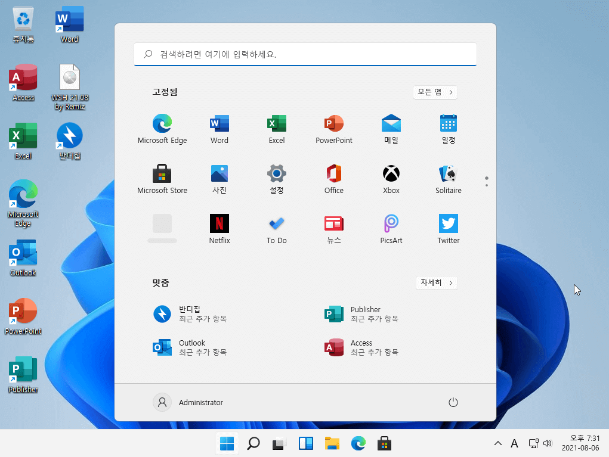Open the 메일 (Mail) app
Image resolution: width=609 pixels, height=457 pixels.
pos(391,129)
